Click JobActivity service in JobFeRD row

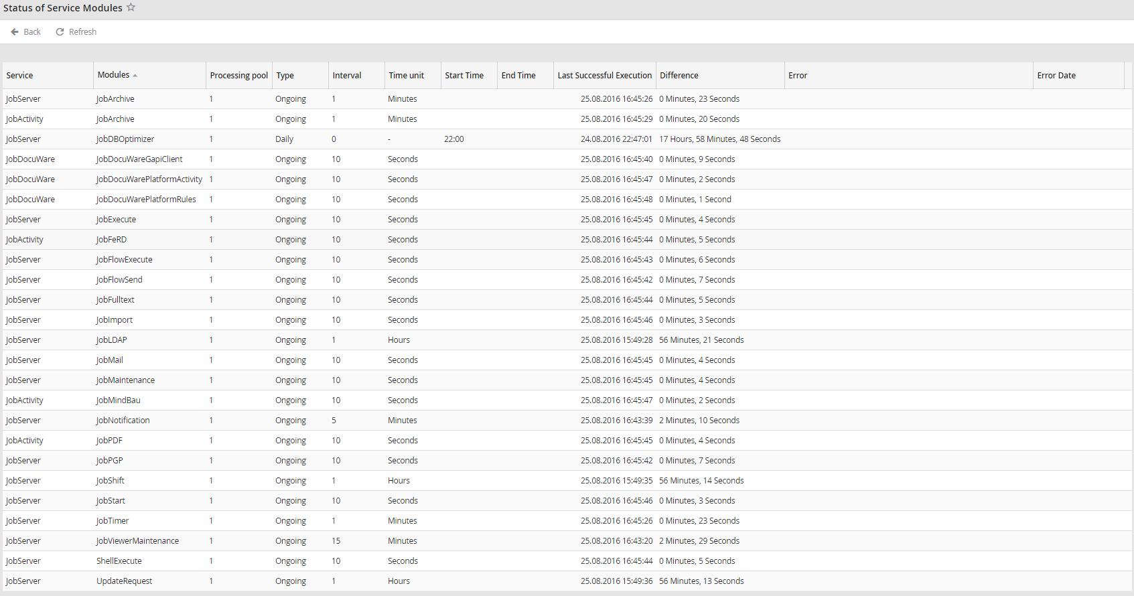24,240
